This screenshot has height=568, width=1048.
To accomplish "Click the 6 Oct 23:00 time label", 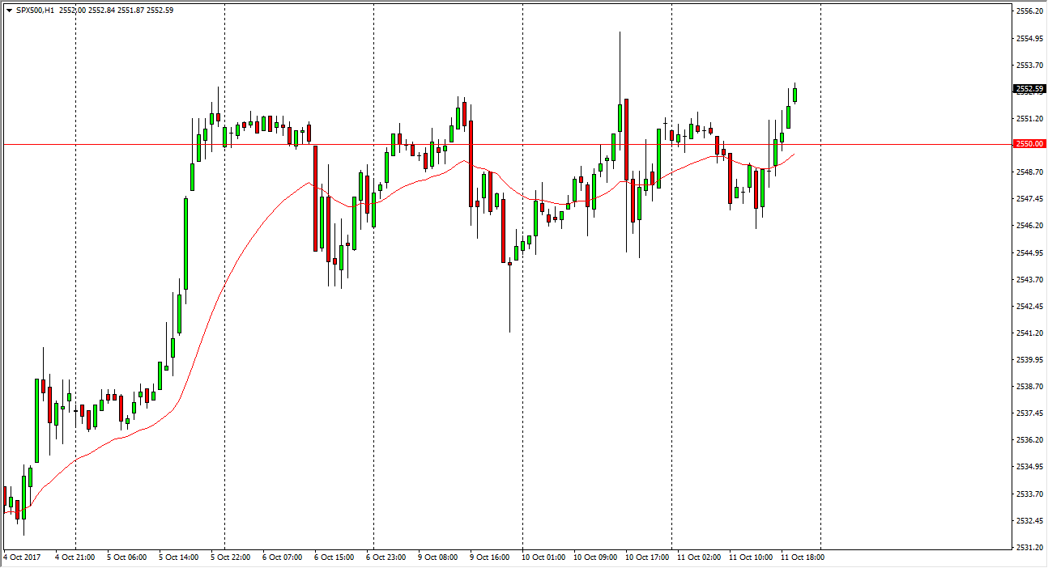I will tap(387, 557).
